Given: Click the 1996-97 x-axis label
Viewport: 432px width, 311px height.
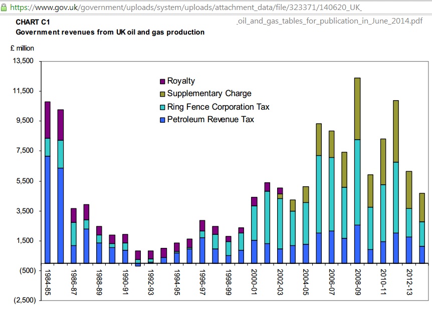Looking at the screenshot, I should tap(202, 282).
